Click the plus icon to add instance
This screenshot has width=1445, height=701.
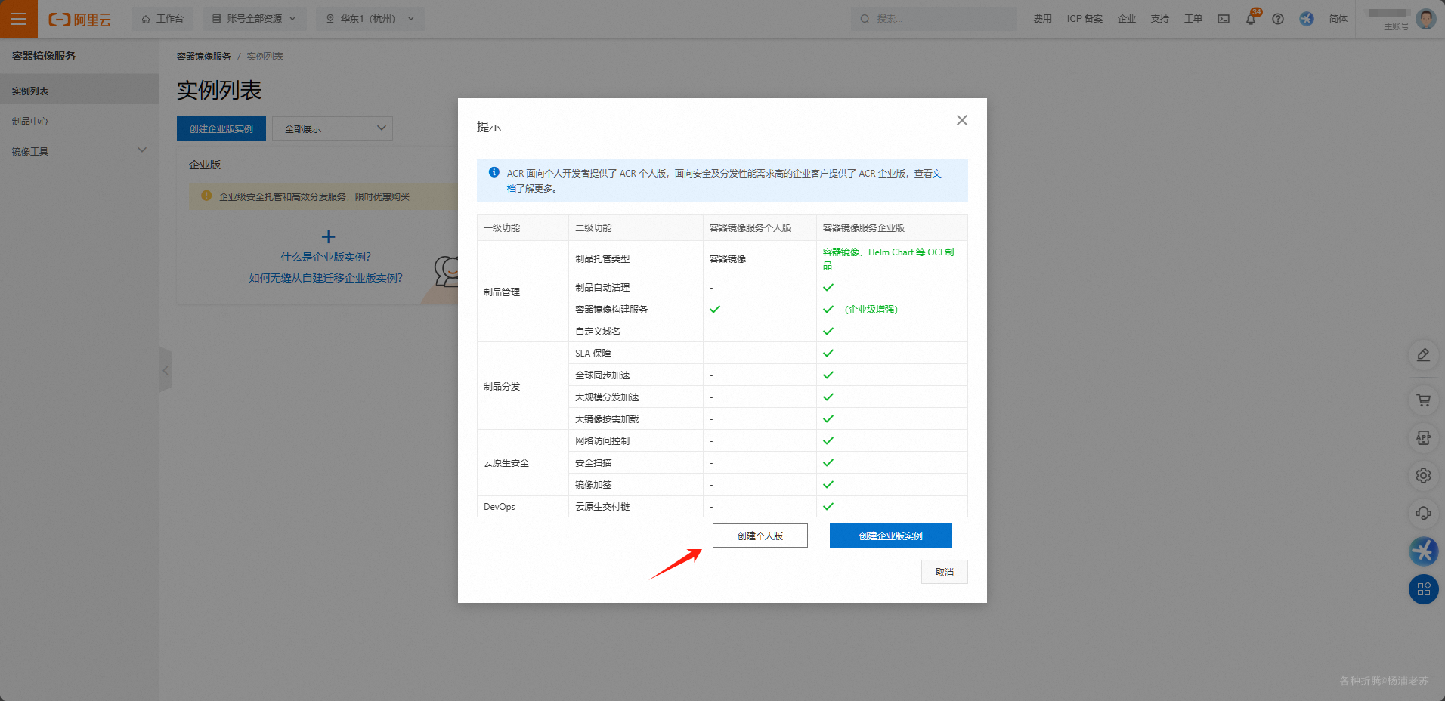tap(328, 236)
